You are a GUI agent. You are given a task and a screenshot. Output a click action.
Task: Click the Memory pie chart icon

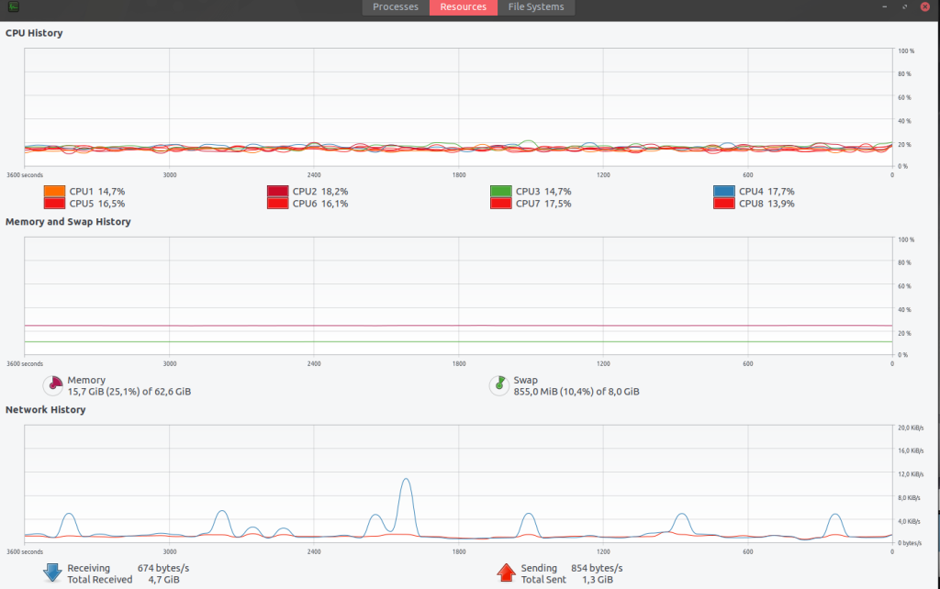pyautogui.click(x=53, y=385)
